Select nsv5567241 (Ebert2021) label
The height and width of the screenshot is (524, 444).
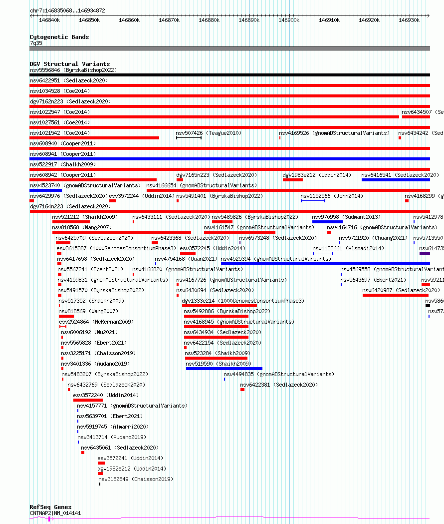coord(90,269)
